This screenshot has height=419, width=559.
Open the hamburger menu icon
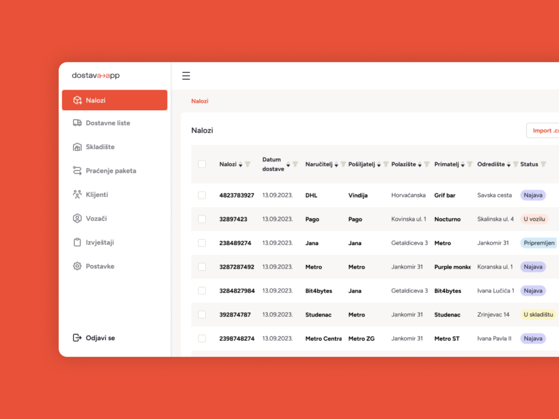tap(186, 75)
